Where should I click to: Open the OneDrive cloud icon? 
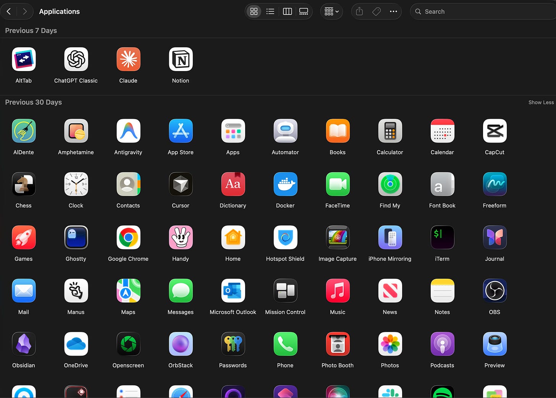click(x=76, y=344)
